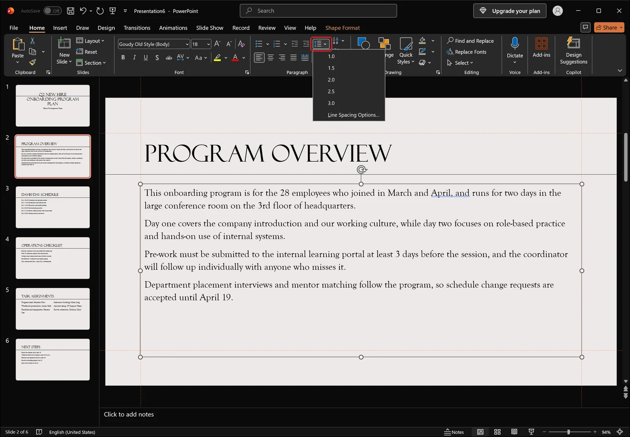Open Line Spacing Options
This screenshot has width=630, height=437.
pos(349,115)
